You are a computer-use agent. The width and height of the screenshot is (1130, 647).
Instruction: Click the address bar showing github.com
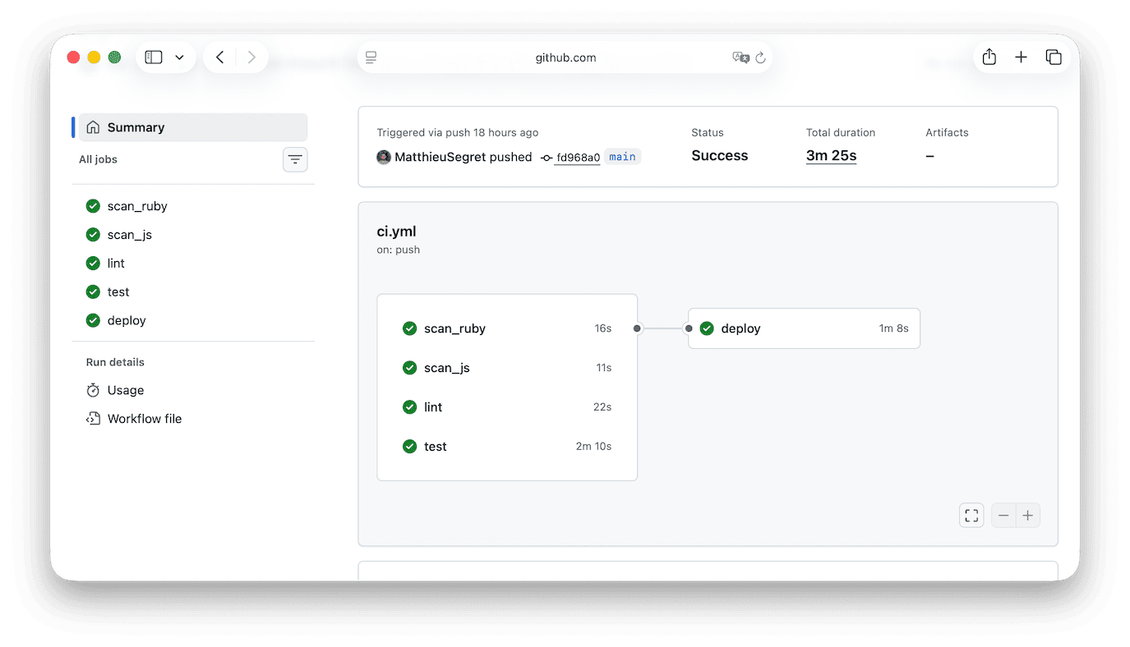[565, 57]
